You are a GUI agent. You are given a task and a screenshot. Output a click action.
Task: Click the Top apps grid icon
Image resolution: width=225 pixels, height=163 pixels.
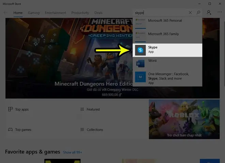pos(10,109)
